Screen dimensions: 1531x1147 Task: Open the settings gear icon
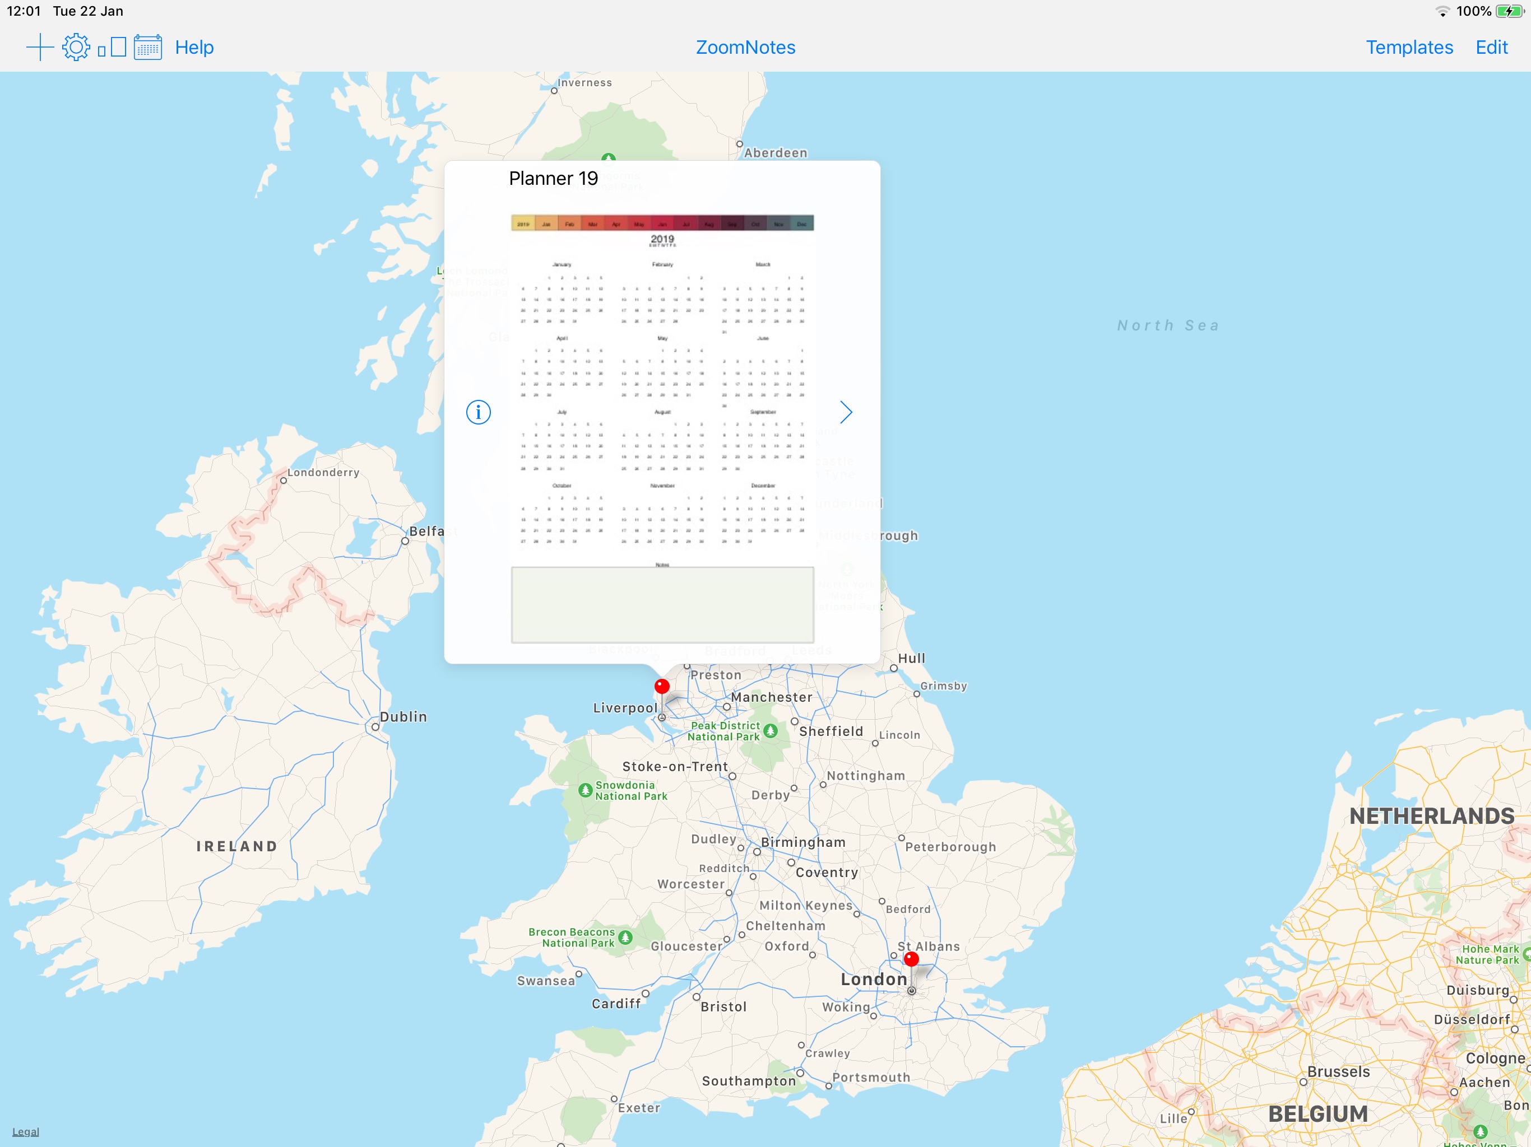[x=76, y=47]
